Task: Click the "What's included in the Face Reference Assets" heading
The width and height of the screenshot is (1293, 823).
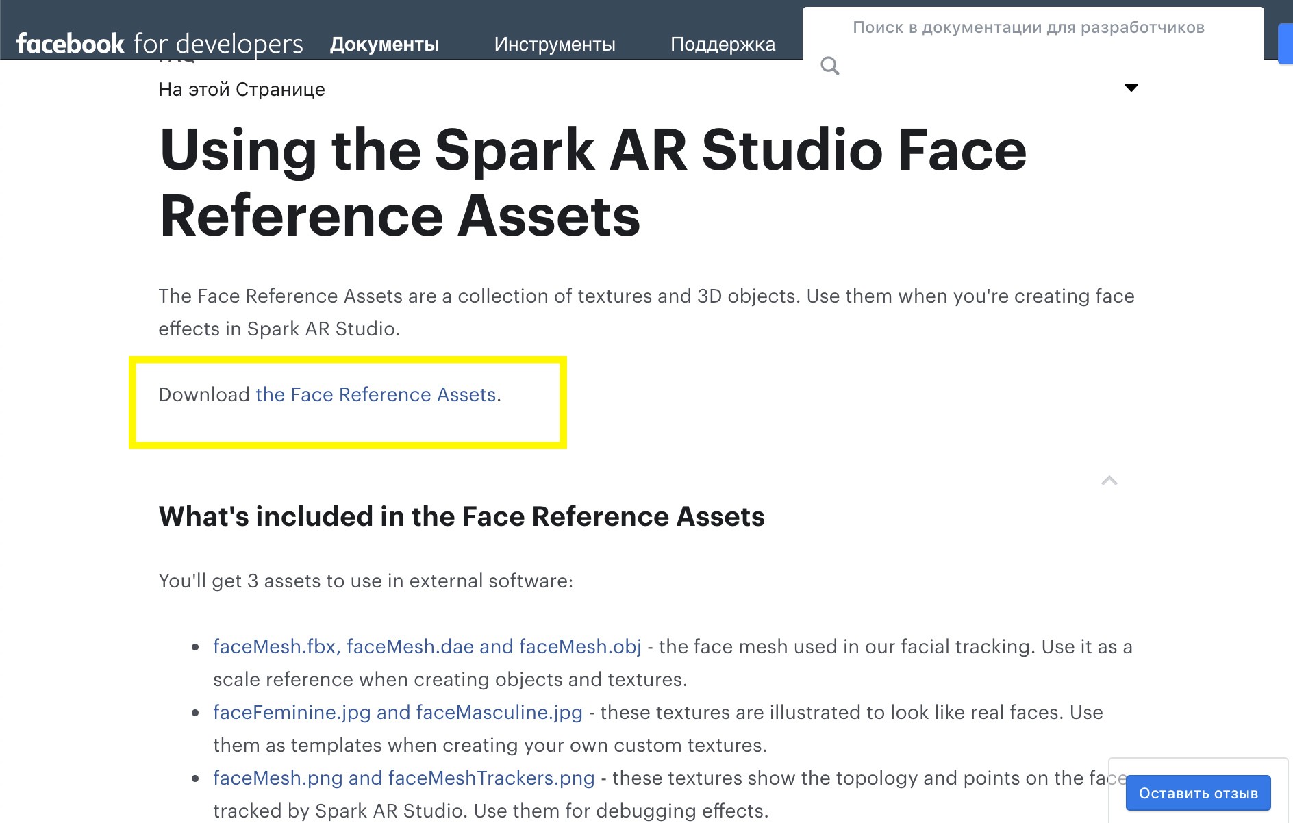Action: [462, 516]
